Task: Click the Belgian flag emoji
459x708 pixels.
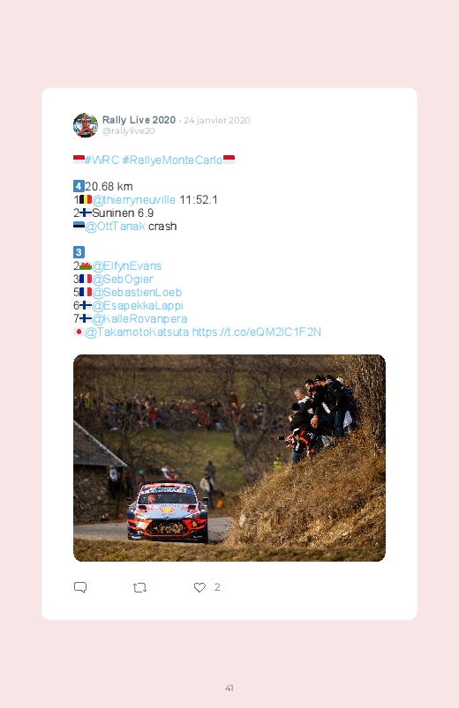Action: click(x=86, y=199)
